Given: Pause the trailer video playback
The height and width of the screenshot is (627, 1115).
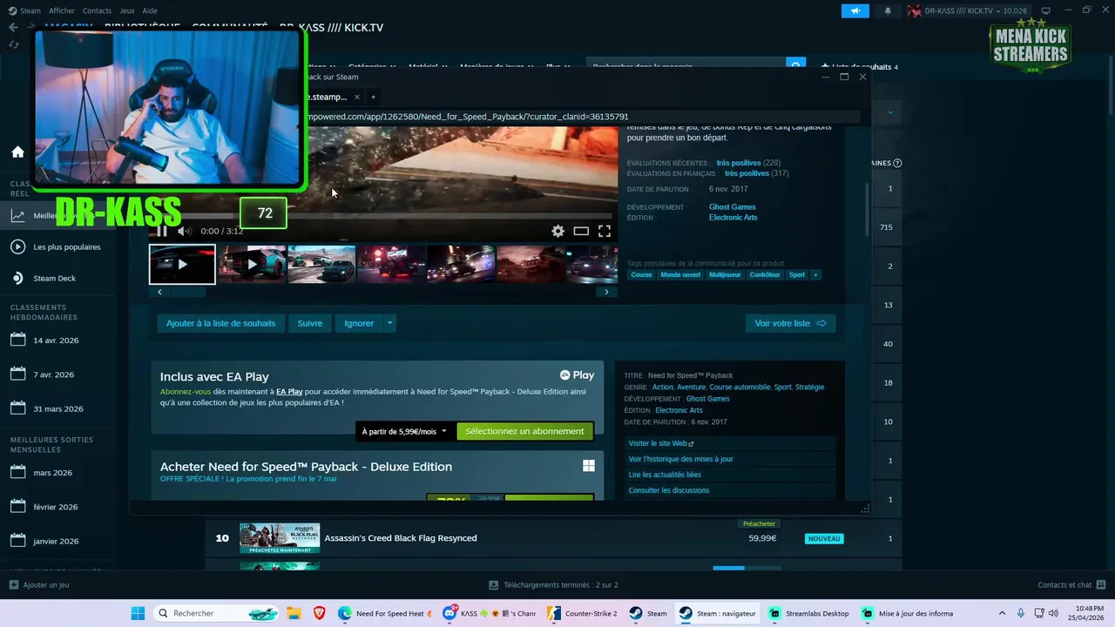Looking at the screenshot, I should click(x=161, y=231).
